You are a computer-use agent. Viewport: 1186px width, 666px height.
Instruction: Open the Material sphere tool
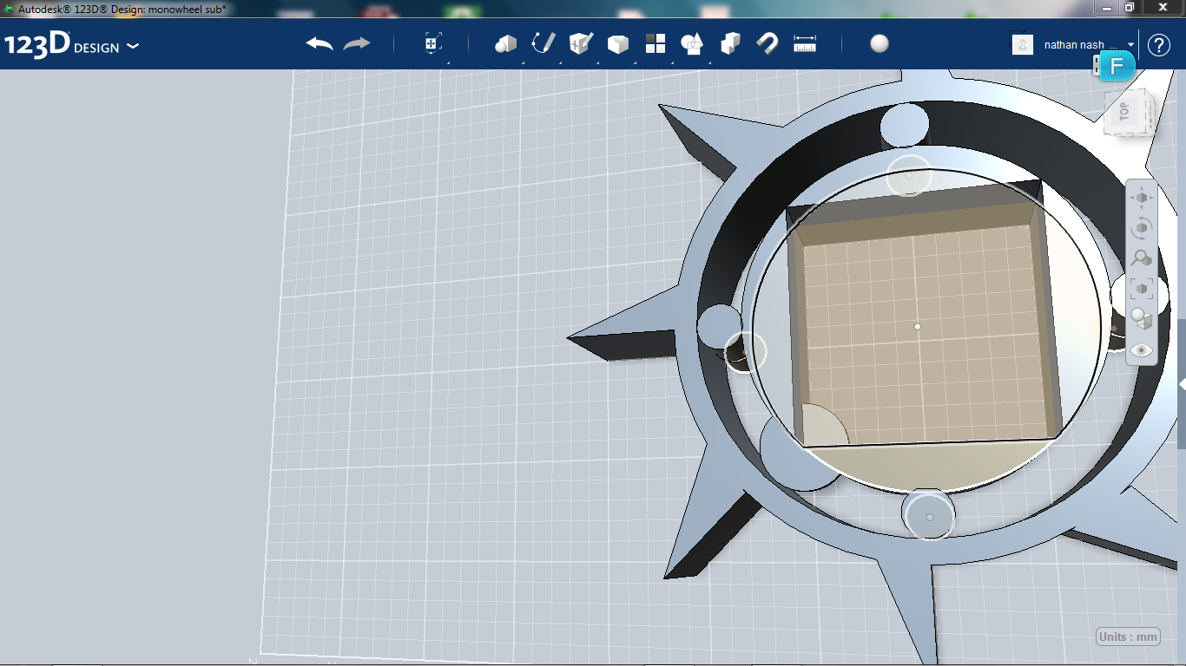[880, 43]
